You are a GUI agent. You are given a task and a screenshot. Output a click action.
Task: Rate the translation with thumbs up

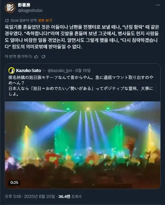36,57
